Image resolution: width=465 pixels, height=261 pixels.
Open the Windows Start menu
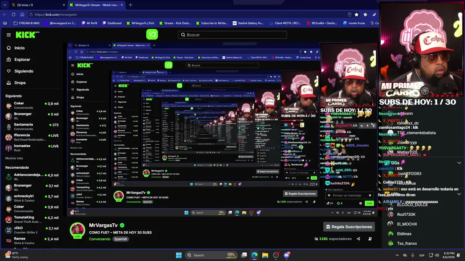[179, 255]
